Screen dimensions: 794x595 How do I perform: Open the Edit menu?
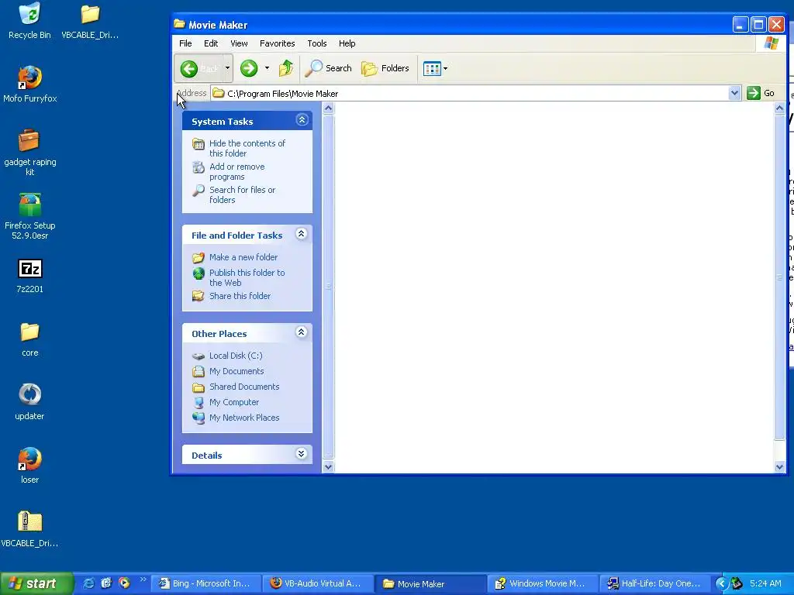click(x=211, y=43)
